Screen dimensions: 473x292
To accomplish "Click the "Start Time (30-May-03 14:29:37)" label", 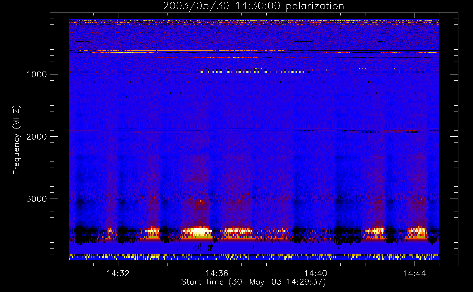I will tap(253, 282).
